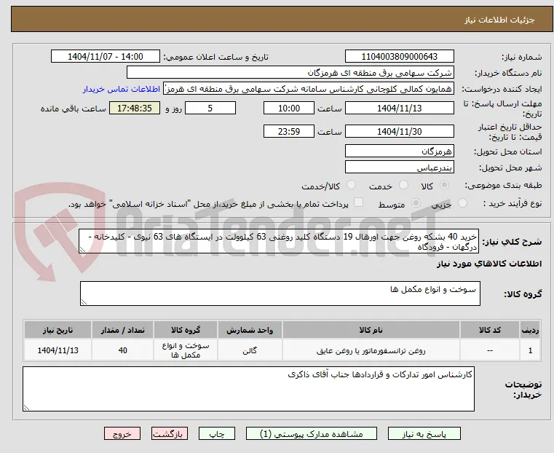Toggle the اسناد خزانه اسلامی payment checkbox
The height and width of the screenshot is (453, 554).
[358, 202]
